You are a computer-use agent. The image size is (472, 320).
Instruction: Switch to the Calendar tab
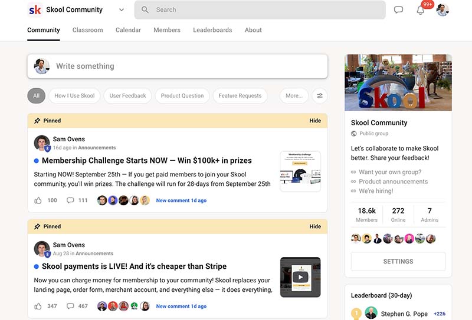pos(128,30)
